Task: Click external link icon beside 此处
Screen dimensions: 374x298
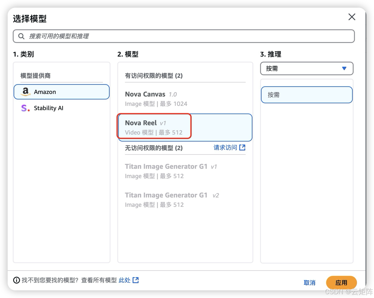Action: click(136, 280)
